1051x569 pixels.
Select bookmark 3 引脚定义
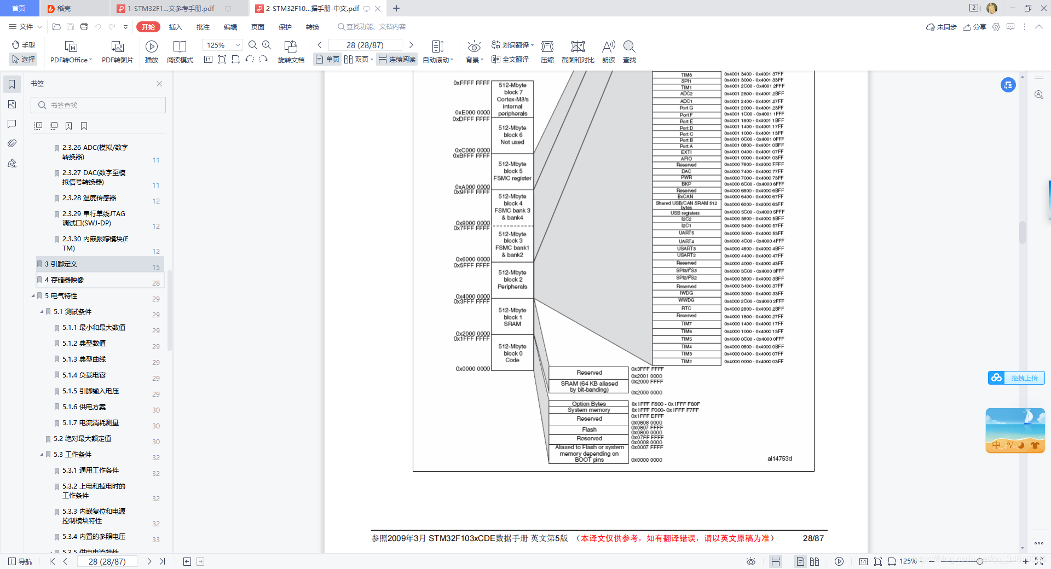(x=100, y=264)
